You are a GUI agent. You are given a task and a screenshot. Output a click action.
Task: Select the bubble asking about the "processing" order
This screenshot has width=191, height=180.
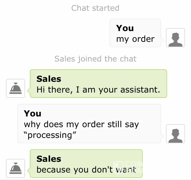click(89, 124)
